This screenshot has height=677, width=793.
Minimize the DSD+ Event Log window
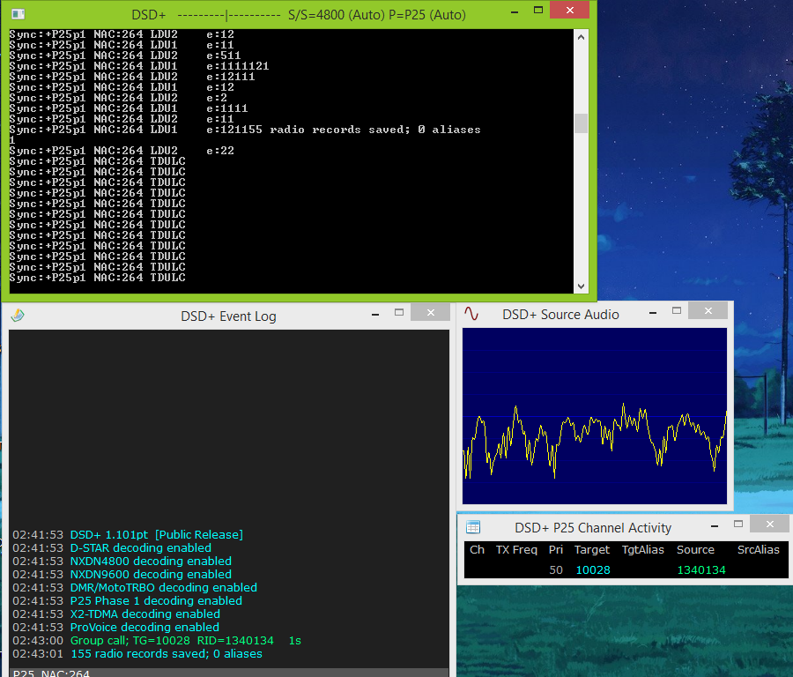tap(375, 314)
